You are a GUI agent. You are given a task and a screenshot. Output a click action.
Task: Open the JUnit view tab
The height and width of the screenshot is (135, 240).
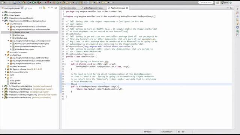29,8
